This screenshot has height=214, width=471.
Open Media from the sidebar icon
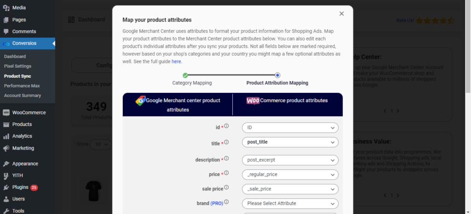[6, 8]
